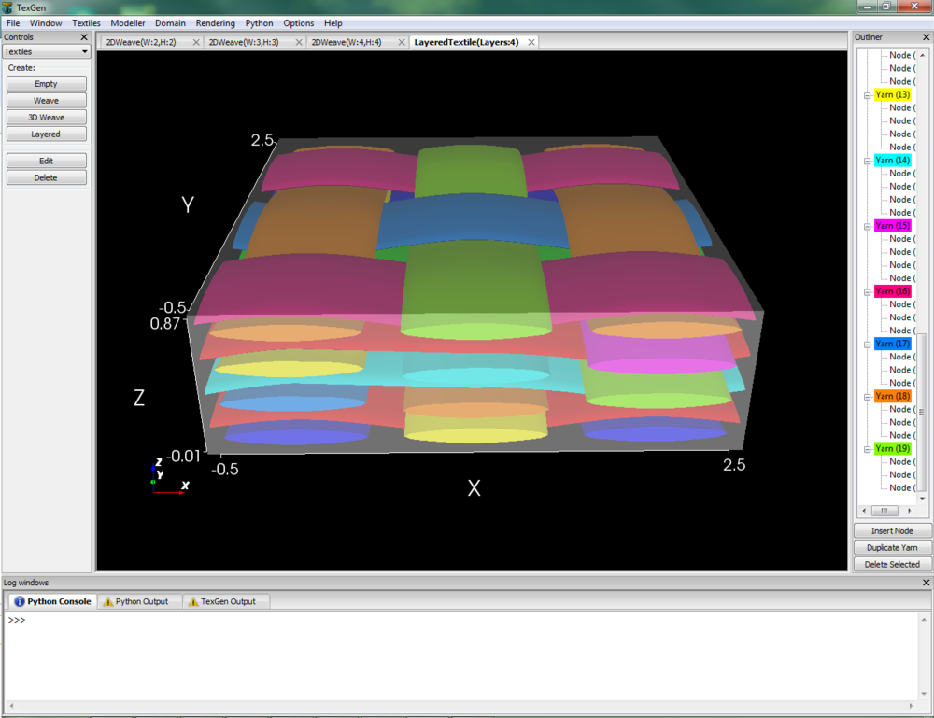Open the Rendering menu
Image resolution: width=934 pixels, height=718 pixels.
215,23
